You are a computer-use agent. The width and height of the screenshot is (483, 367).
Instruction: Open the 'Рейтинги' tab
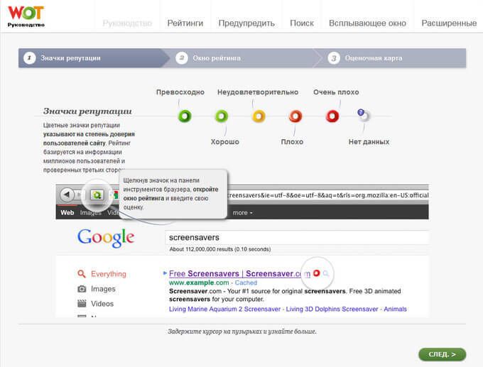point(185,23)
